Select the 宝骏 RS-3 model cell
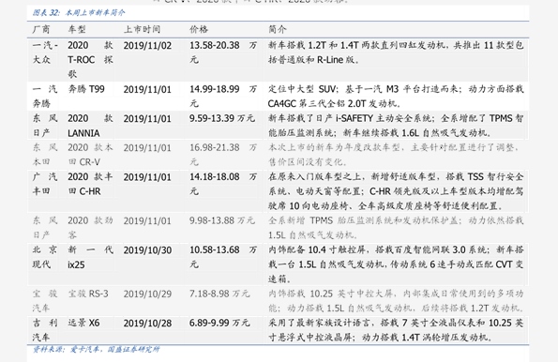This screenshot has height=362, width=558. pos(88,294)
